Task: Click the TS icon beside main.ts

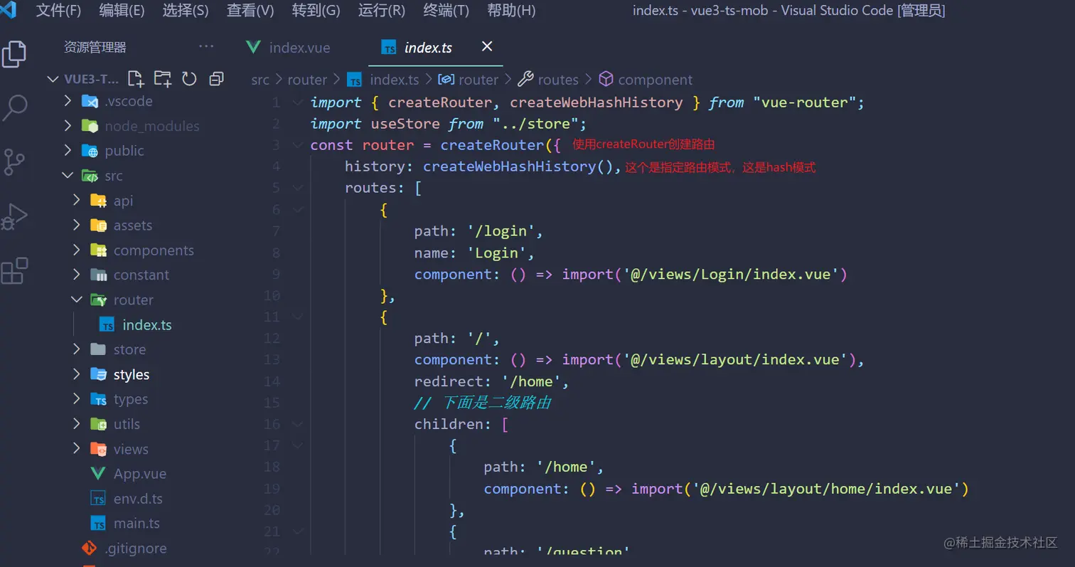Action: click(99, 524)
